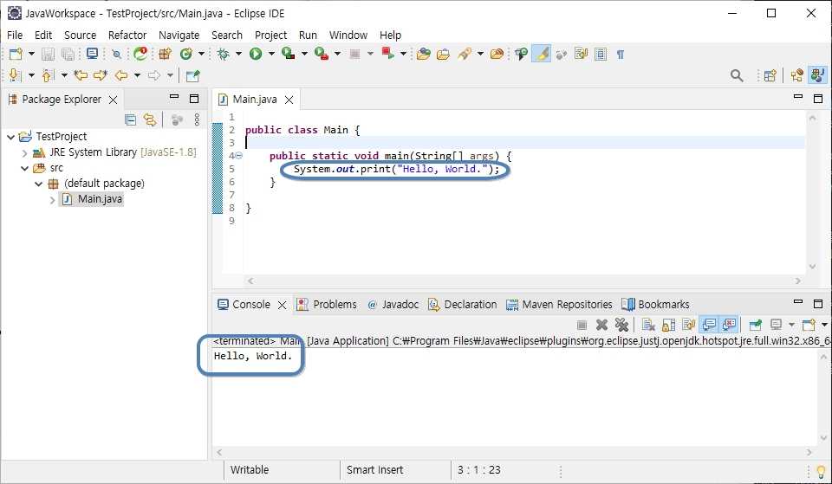This screenshot has height=484, width=832.
Task: Click the Skip All Breakpoints icon
Action: pos(116,54)
